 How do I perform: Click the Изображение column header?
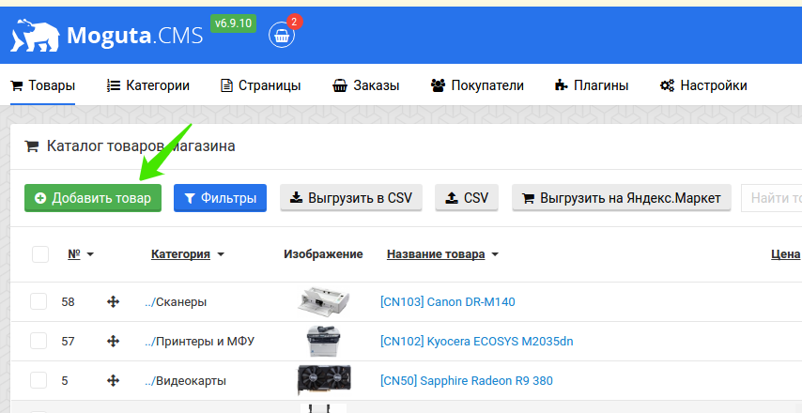pyautogui.click(x=323, y=254)
